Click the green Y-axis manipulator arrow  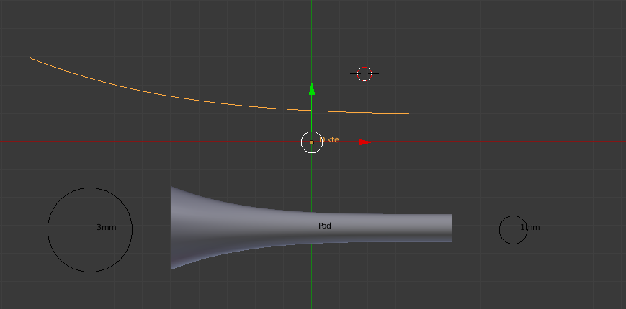click(312, 89)
